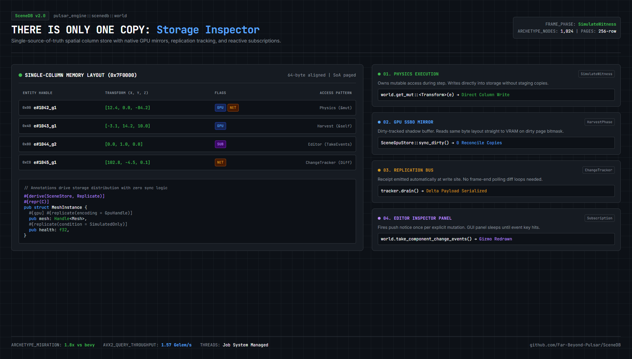Click the SimulateWitness tag on Physics Execution card
This screenshot has height=359, width=632.
click(597, 74)
